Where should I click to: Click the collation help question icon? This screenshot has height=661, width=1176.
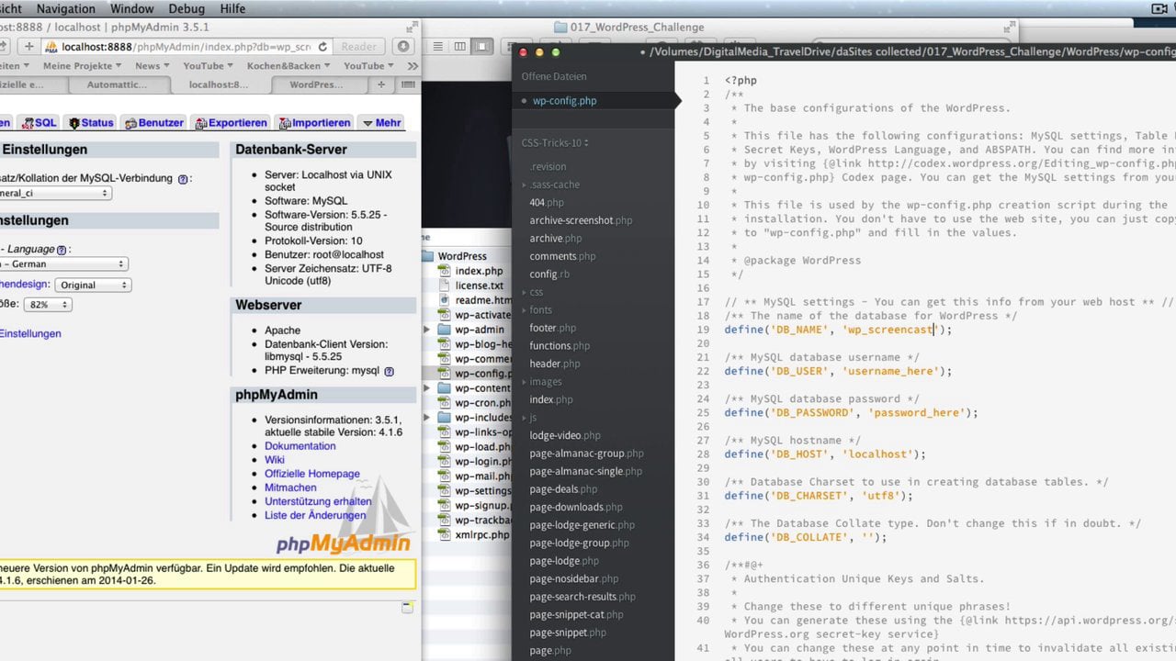tap(183, 179)
